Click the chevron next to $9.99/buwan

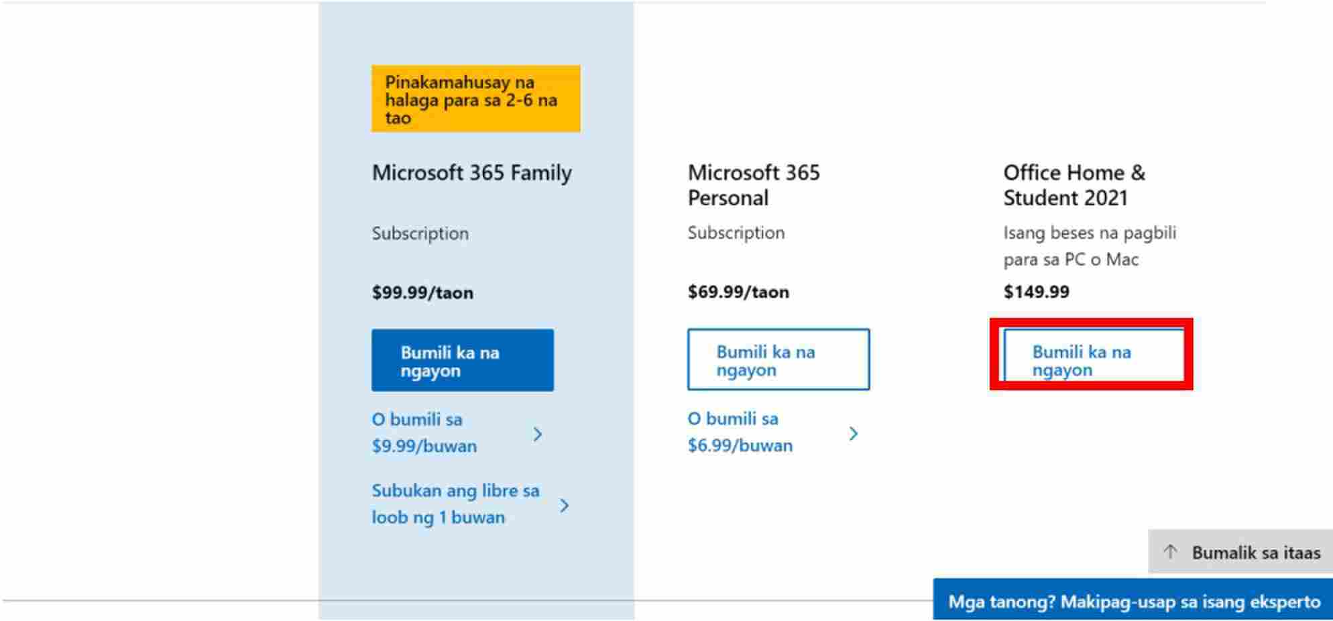pyautogui.click(x=538, y=434)
